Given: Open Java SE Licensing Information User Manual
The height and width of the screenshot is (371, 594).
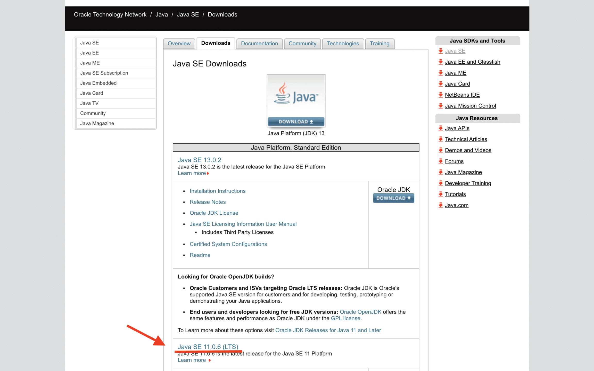Looking at the screenshot, I should [243, 224].
